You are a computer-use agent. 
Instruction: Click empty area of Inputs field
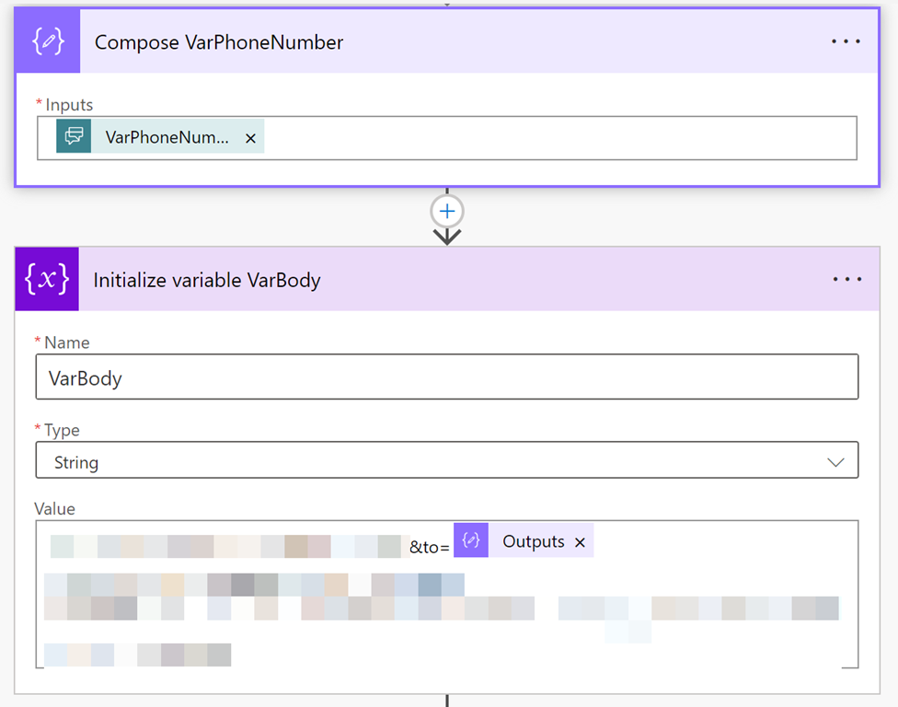[x=552, y=138]
